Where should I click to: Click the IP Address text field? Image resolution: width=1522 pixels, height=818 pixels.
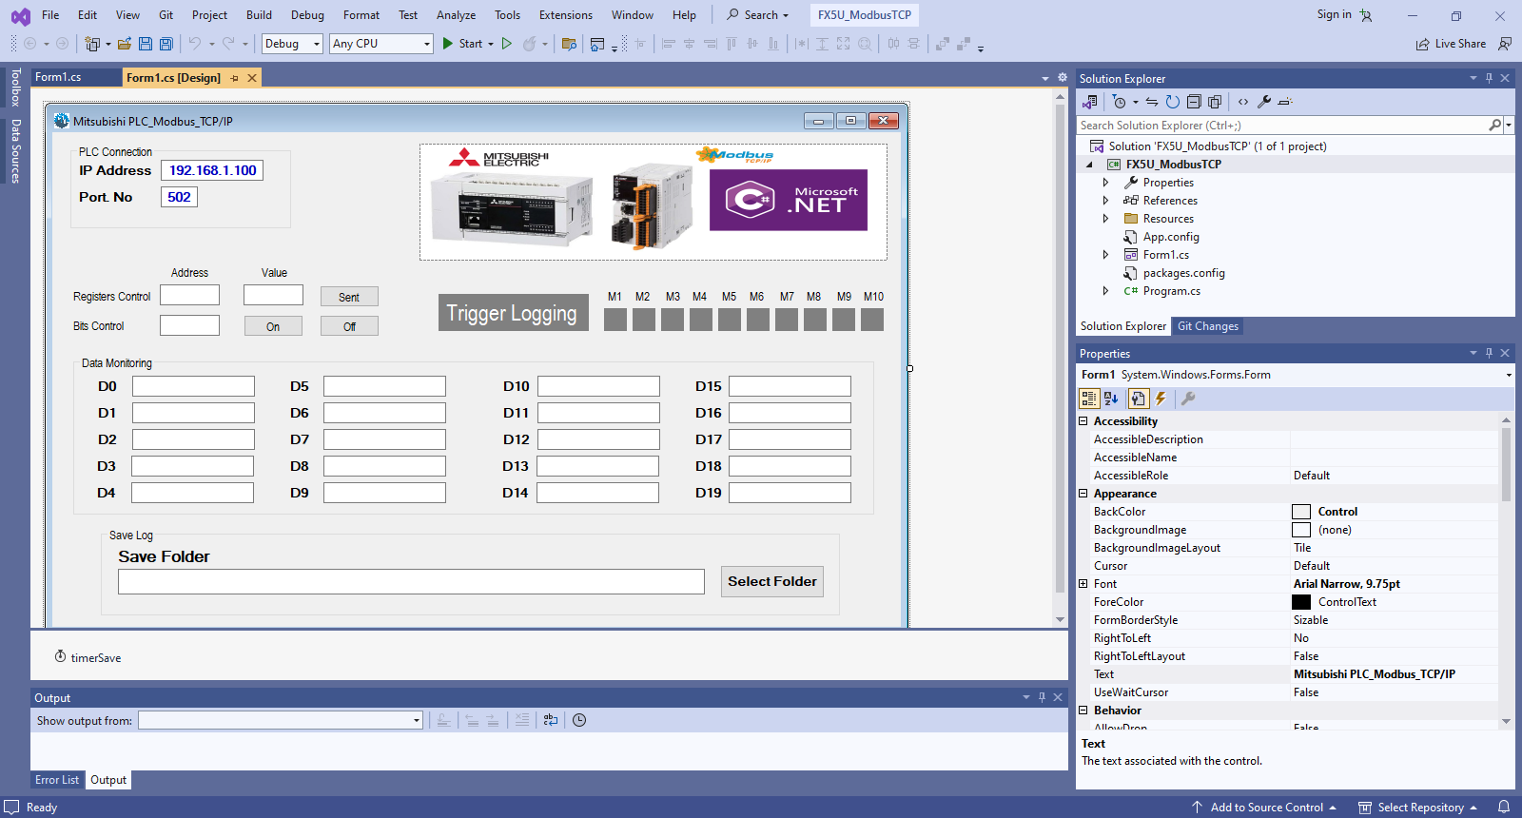click(x=212, y=170)
